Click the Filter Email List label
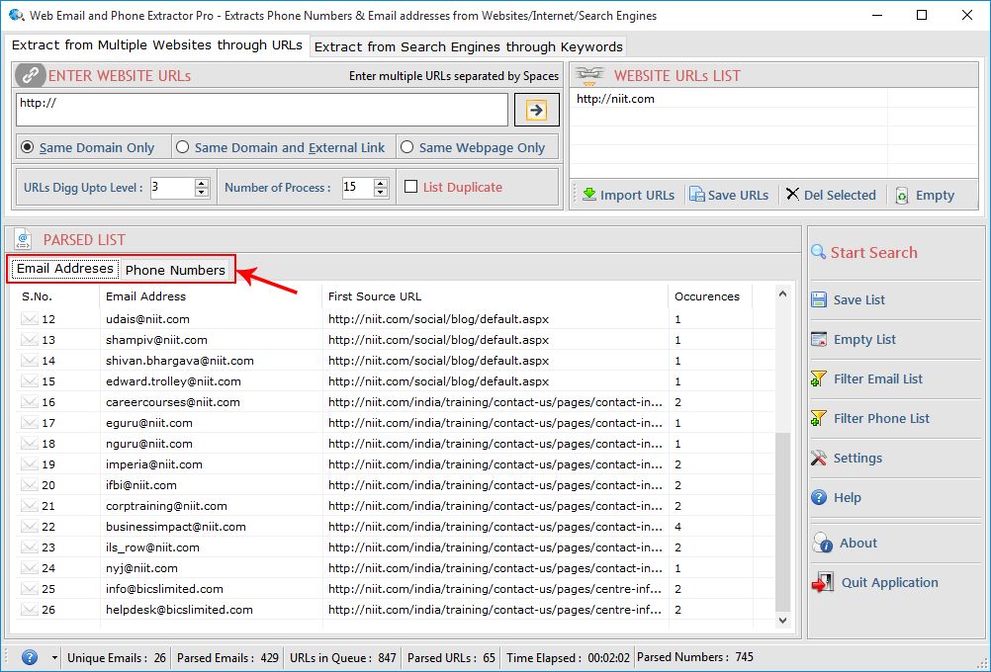The image size is (991, 672). point(878,378)
